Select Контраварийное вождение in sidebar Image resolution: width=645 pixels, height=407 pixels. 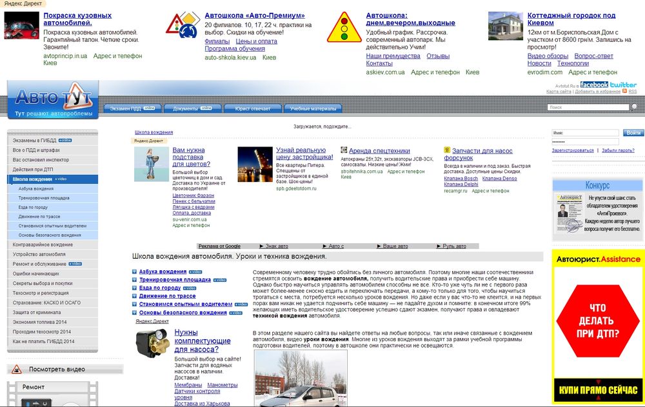coord(53,244)
